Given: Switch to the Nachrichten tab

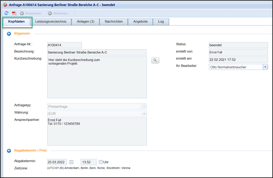Looking at the screenshot, I should pyautogui.click(x=114, y=21).
